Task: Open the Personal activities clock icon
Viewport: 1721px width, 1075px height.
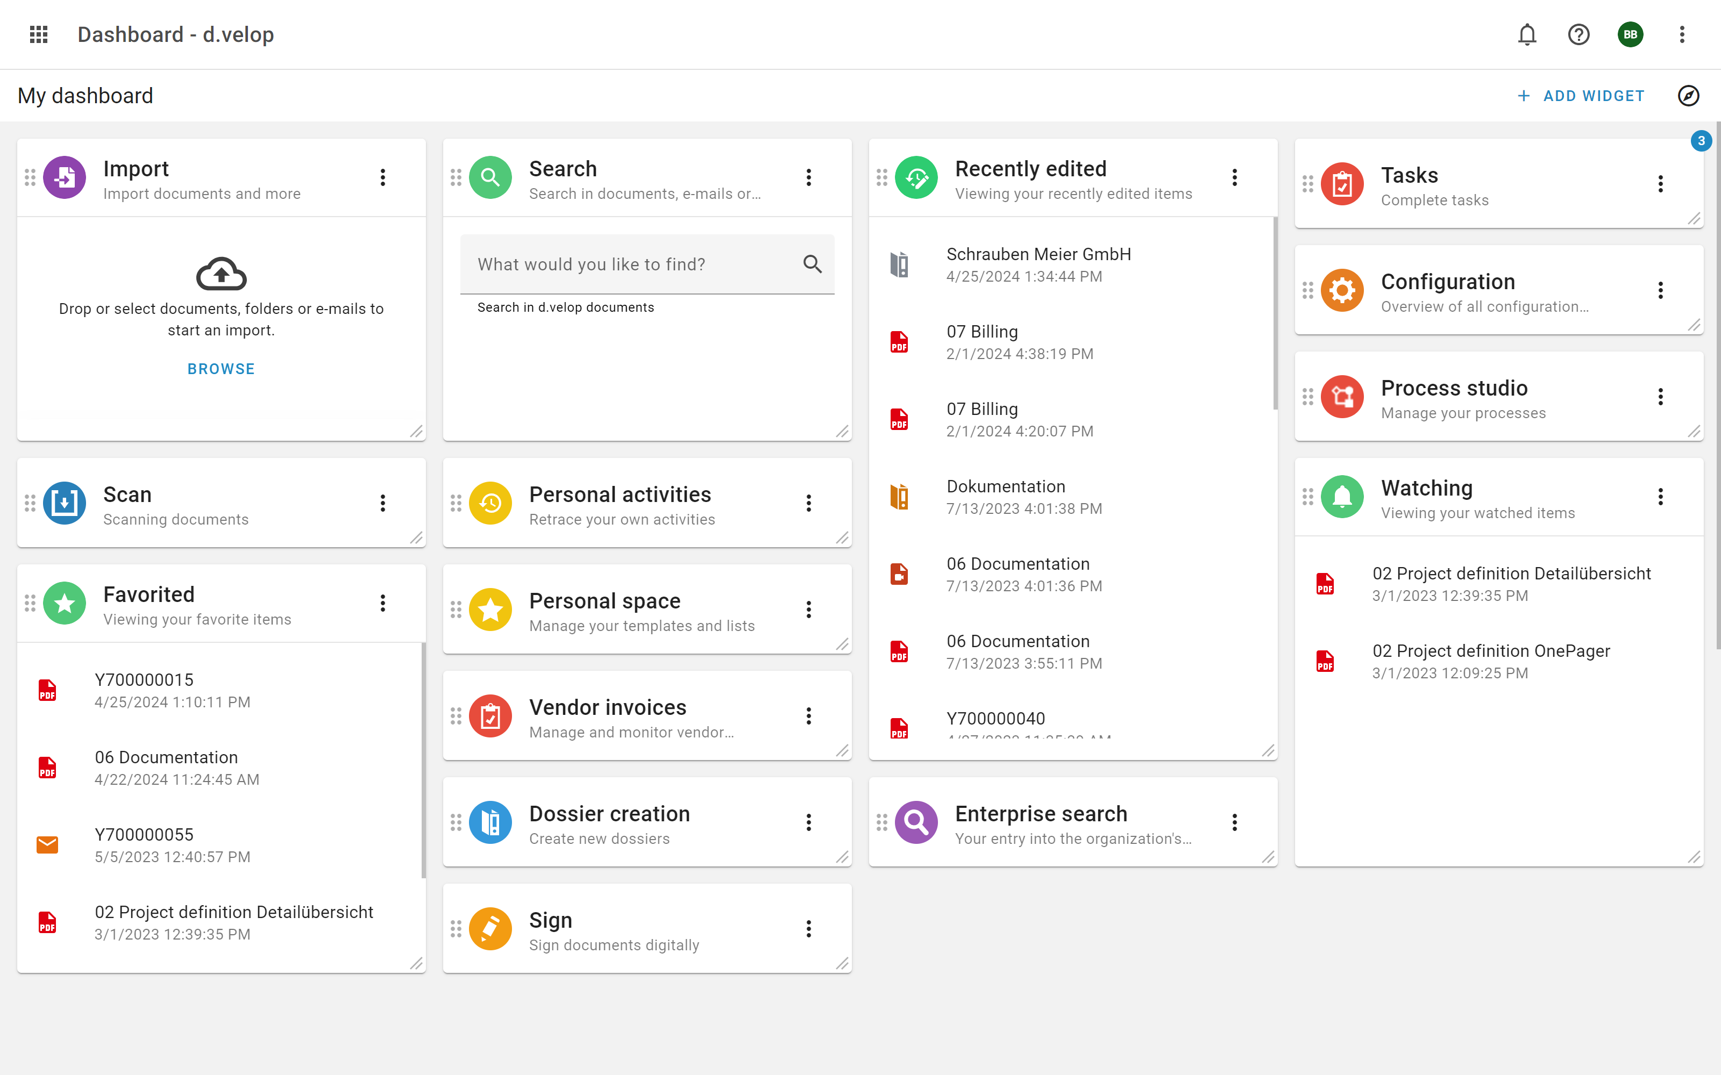Action: click(490, 503)
